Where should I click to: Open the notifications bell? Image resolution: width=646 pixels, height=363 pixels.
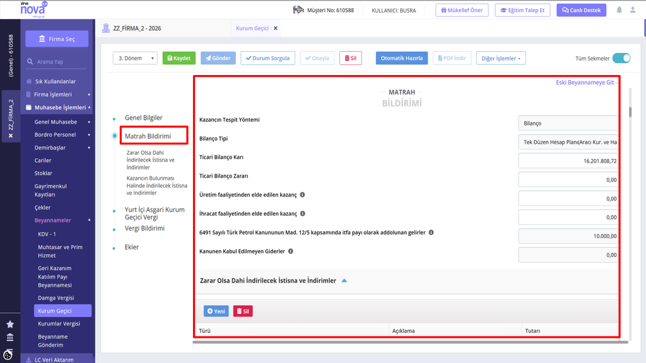coord(620,10)
